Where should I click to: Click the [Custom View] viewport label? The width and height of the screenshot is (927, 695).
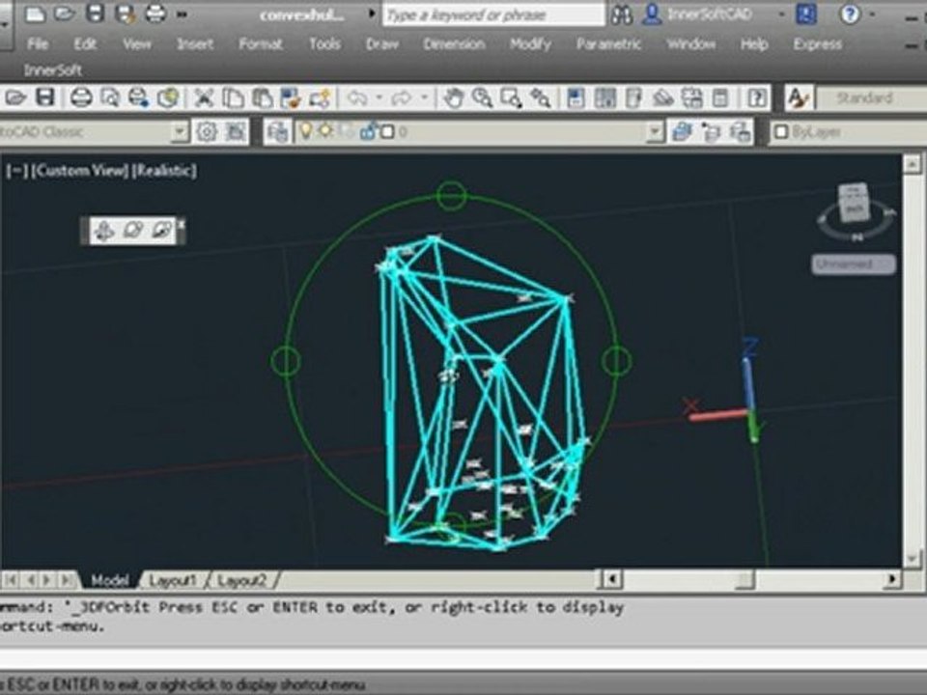coord(79,171)
